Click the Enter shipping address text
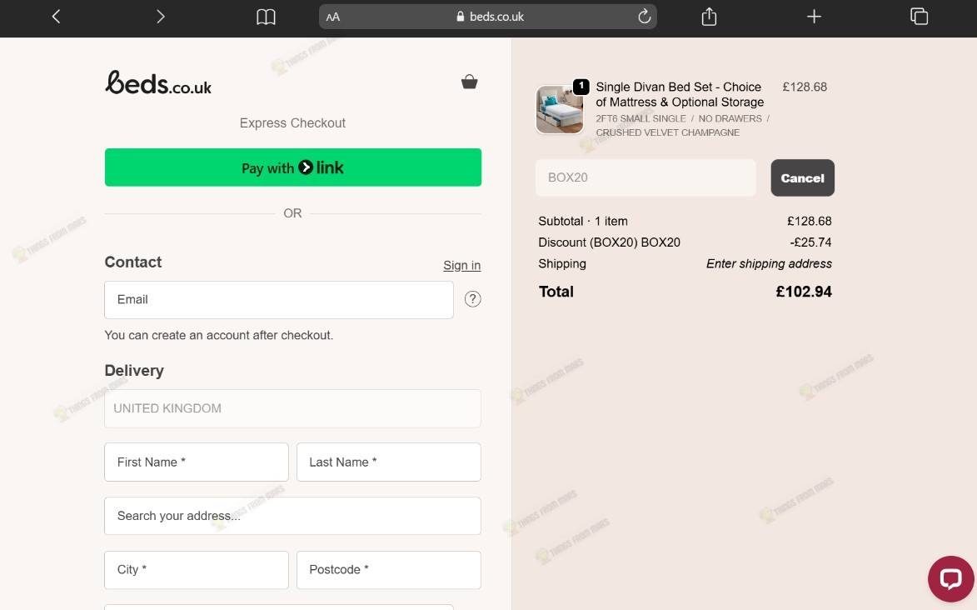The height and width of the screenshot is (610, 977). coord(769,264)
